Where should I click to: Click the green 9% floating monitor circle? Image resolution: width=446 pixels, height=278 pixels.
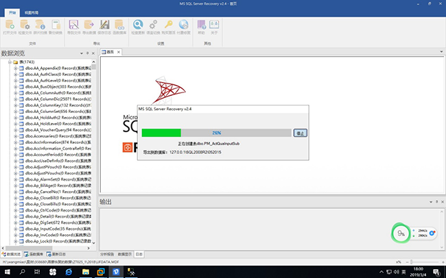point(401,233)
